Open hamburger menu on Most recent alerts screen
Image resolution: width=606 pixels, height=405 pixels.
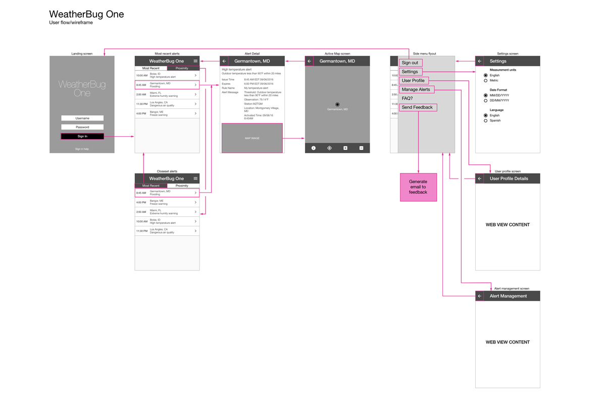[195, 61]
